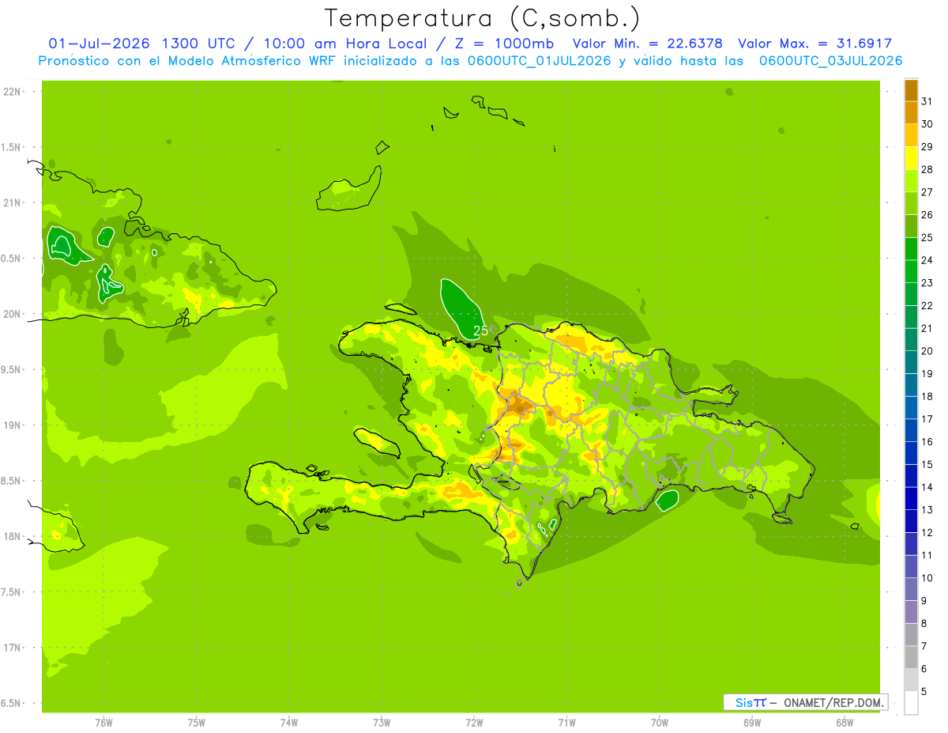The height and width of the screenshot is (733, 948).
Task: Click the 72W longitude axis label
Action: click(474, 722)
